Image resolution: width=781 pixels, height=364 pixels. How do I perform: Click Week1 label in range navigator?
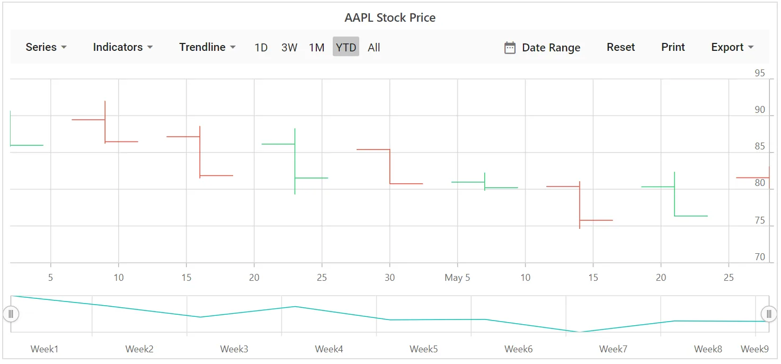pos(45,349)
